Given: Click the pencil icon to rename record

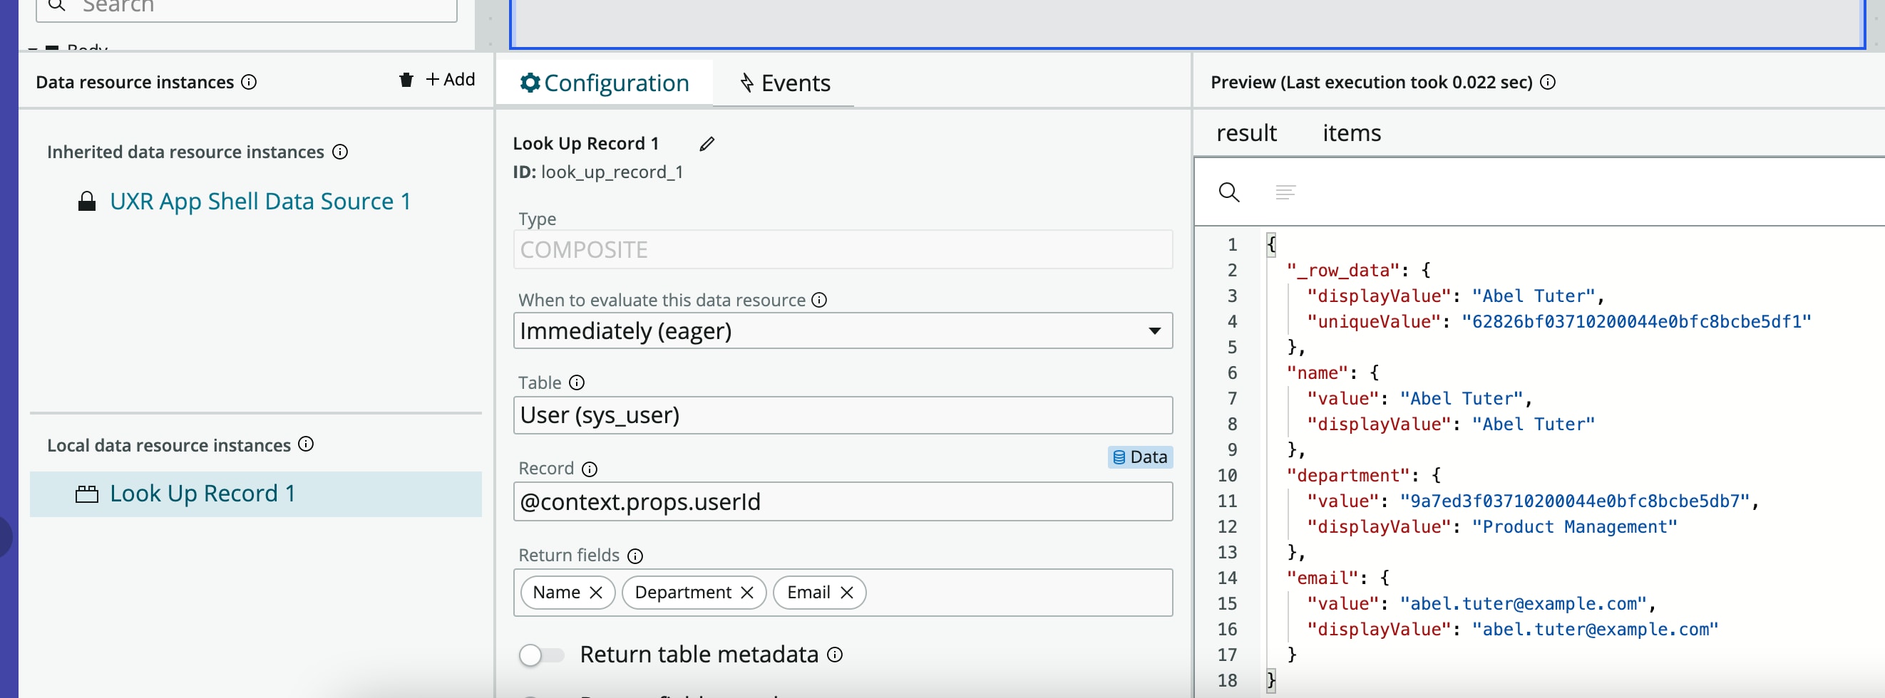Looking at the screenshot, I should [x=706, y=144].
